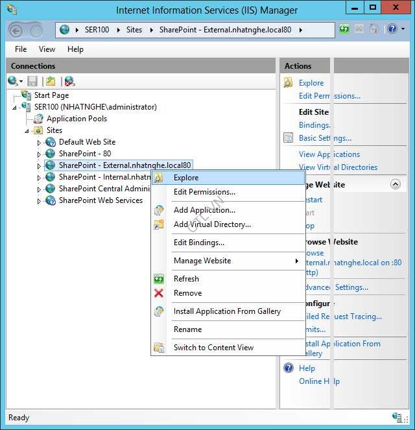Open dropdown arrow next to Help icon

(x=403, y=29)
